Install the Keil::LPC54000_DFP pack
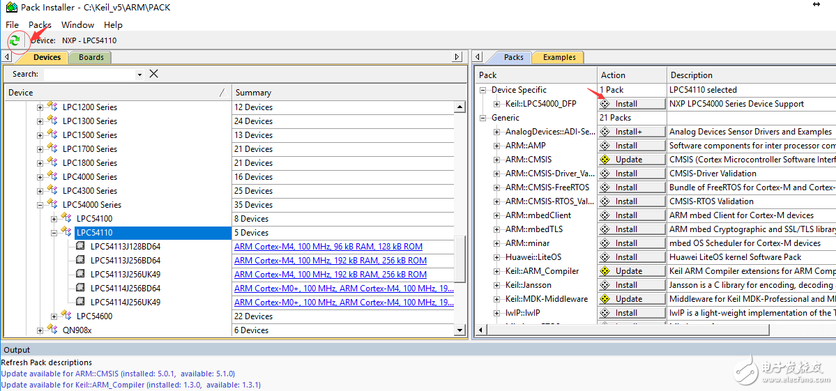The image size is (836, 391). coord(632,104)
